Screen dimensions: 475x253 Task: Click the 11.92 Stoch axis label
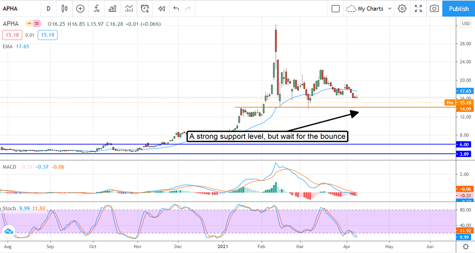(465, 230)
